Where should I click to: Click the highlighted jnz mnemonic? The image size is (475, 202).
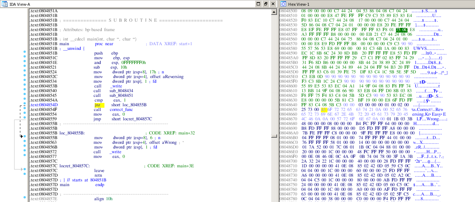99,105
